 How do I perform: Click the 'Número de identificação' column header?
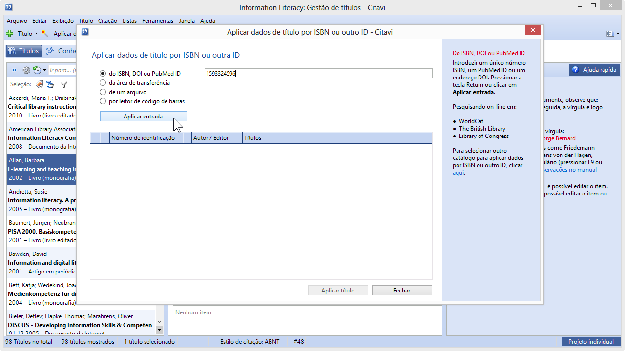click(146, 138)
